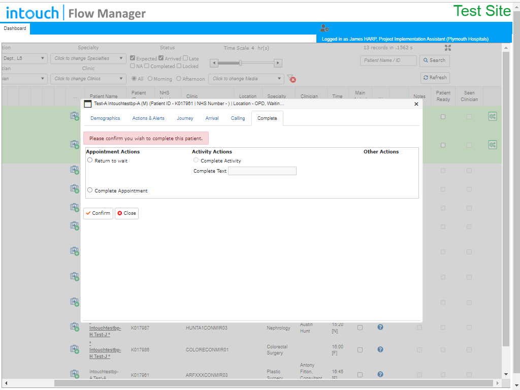Select the Complete Appointment option
This screenshot has width=520, height=390.
[x=90, y=190]
